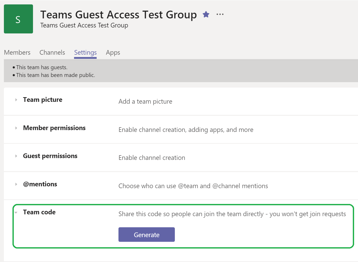Click the Team code section heading
The height and width of the screenshot is (262, 358).
39,212
